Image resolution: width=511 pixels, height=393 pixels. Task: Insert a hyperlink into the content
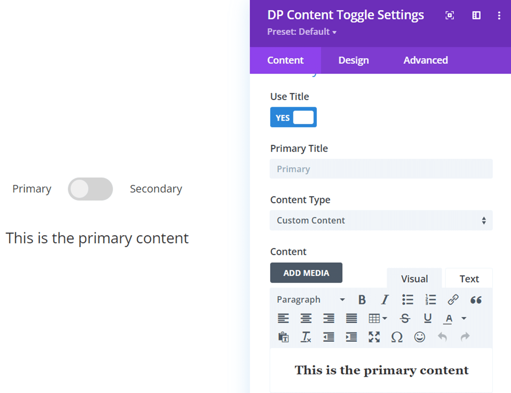tap(453, 299)
